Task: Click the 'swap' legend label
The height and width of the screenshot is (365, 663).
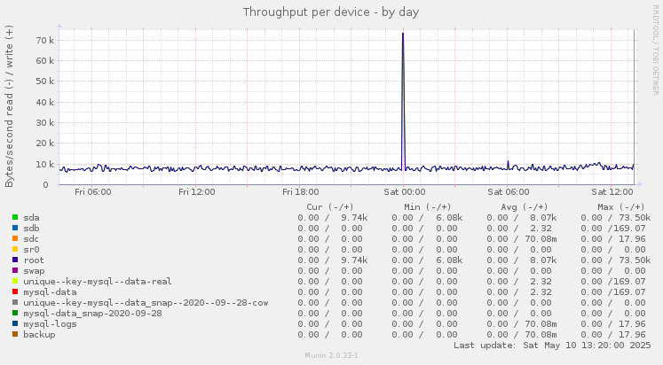Action: pyautogui.click(x=34, y=271)
